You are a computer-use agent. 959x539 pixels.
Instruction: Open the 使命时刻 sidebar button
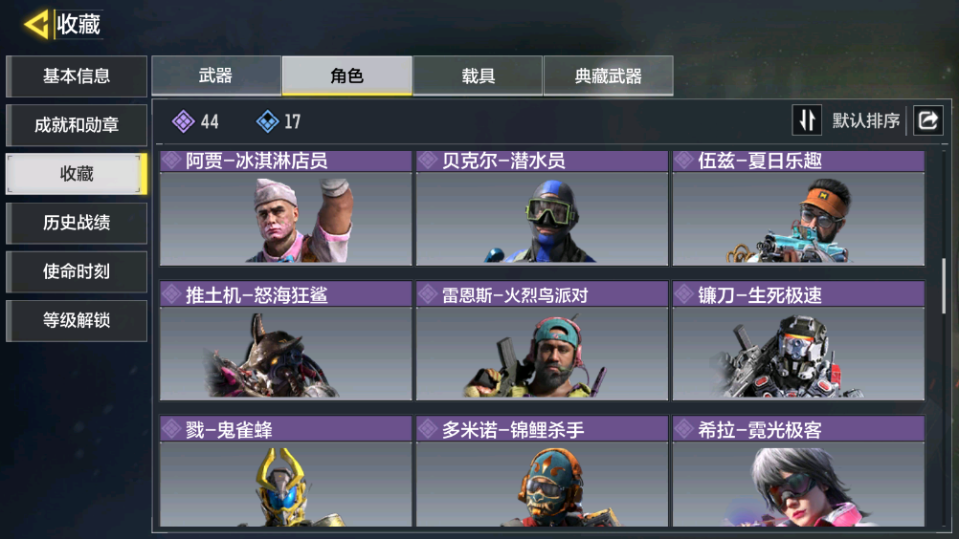coord(77,271)
